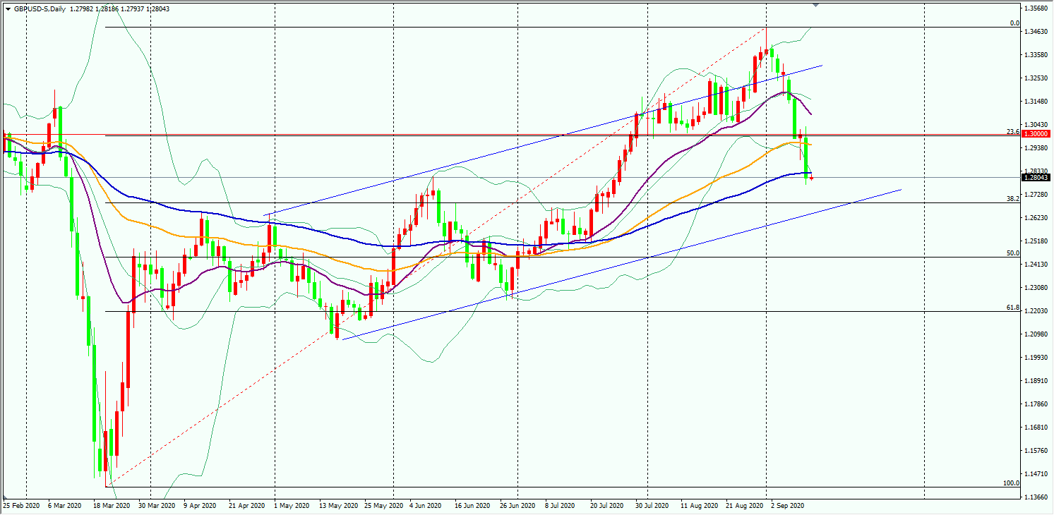The height and width of the screenshot is (515, 1054).
Task: Click the 1.31480 value on the price scale
Action: pyautogui.click(x=1035, y=102)
